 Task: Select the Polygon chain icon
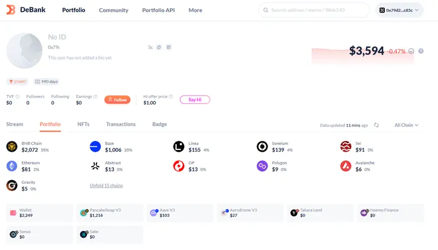point(262,166)
